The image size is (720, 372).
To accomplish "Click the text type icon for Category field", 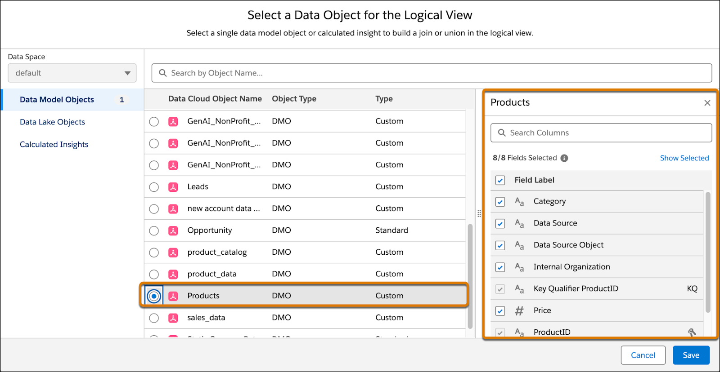I will (519, 202).
